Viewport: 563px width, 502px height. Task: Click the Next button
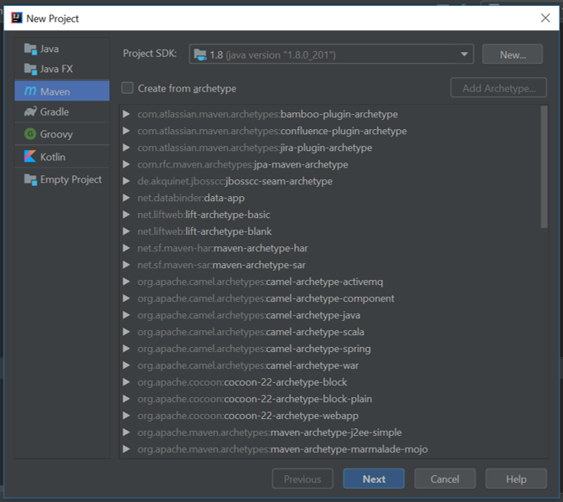374,479
